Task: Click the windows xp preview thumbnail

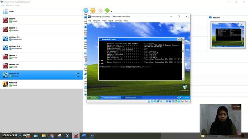Action: pos(228,35)
